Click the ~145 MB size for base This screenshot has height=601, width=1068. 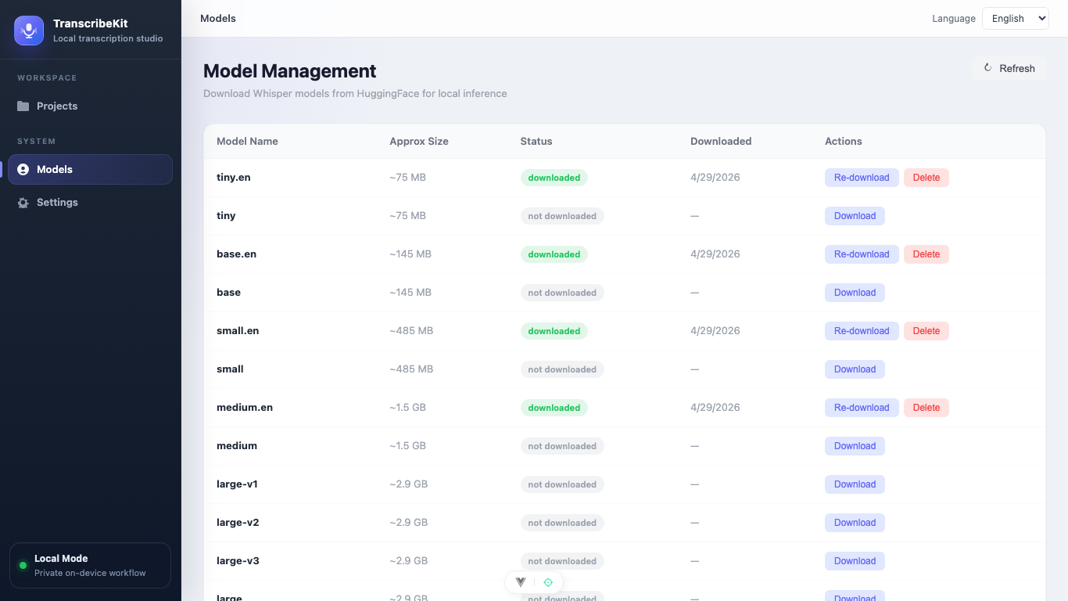410,293
